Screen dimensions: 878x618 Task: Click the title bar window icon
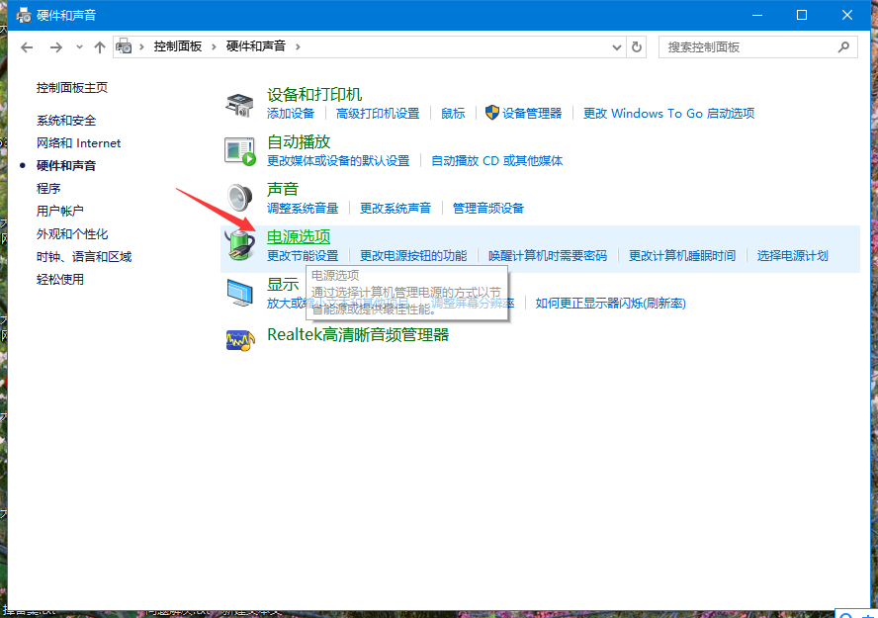pos(24,15)
